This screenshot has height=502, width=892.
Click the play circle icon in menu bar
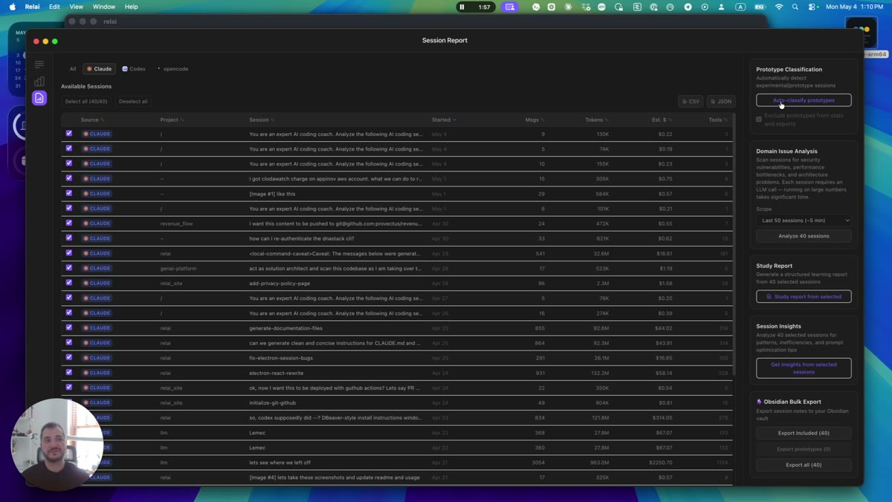click(x=705, y=7)
